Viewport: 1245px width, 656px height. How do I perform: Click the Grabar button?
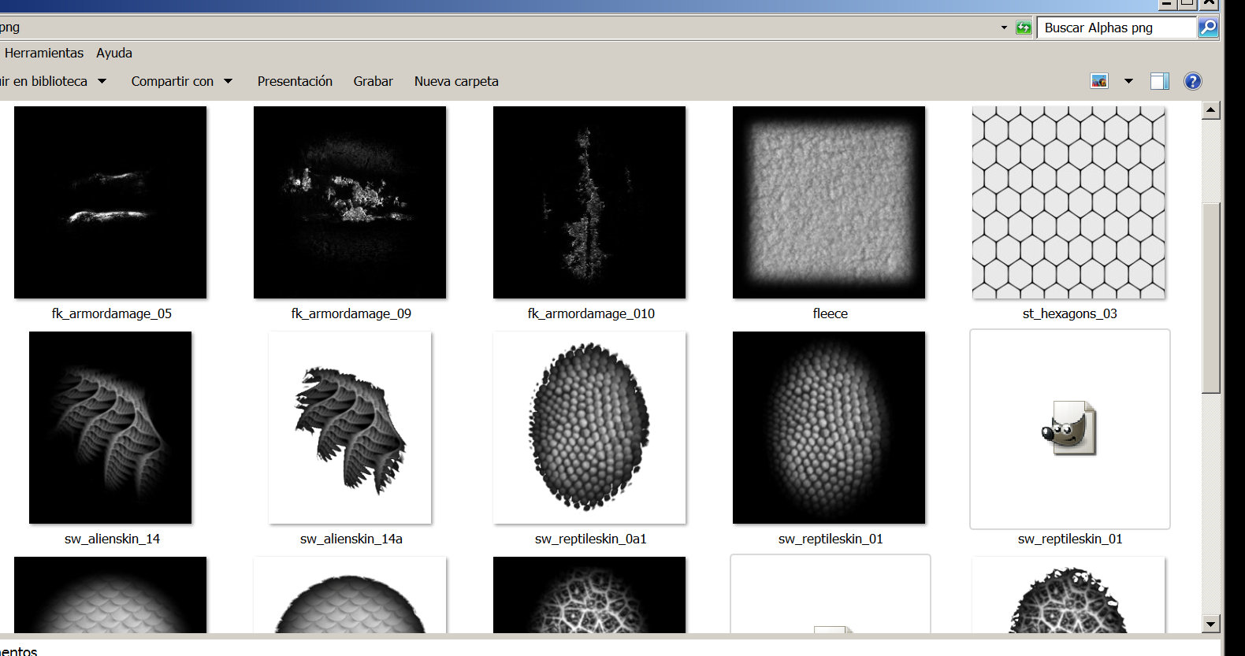pos(373,81)
